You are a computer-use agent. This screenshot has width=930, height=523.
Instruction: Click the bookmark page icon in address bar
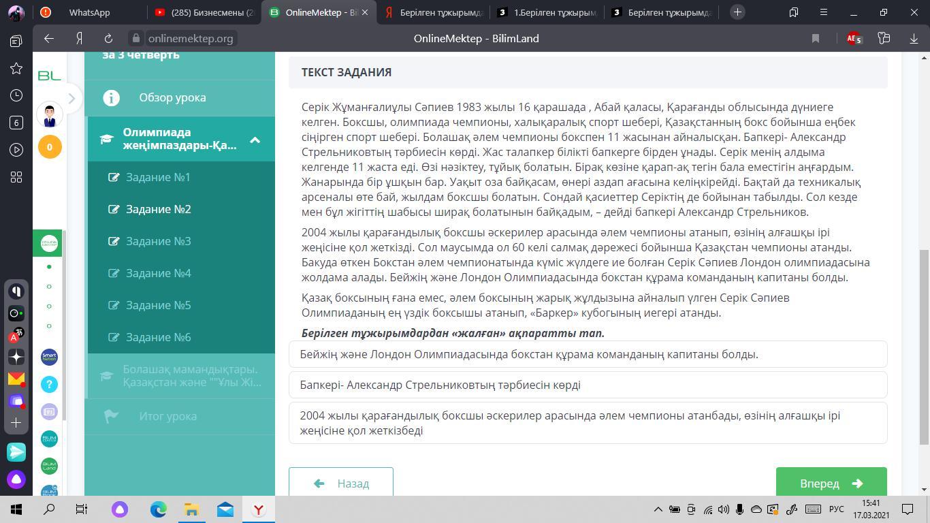(x=815, y=39)
